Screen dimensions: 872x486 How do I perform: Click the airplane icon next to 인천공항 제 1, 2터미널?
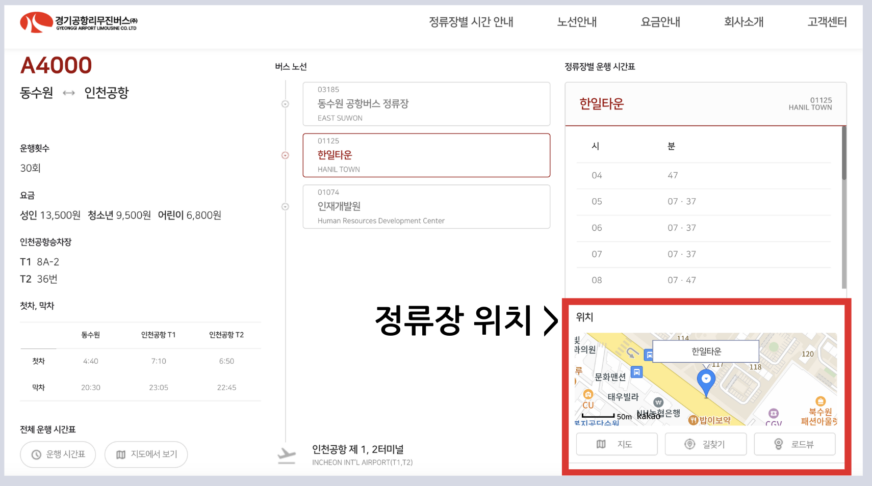pyautogui.click(x=287, y=453)
